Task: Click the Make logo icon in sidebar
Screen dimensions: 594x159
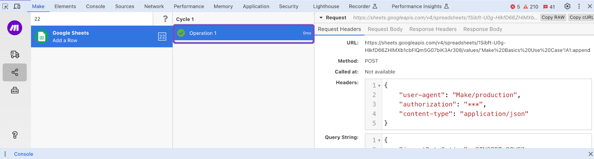Action: click(x=15, y=28)
